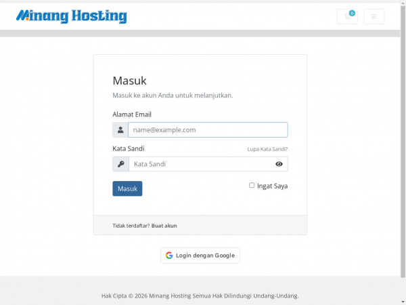
Task: Click the Ingat Saya label text
Action: click(x=273, y=186)
